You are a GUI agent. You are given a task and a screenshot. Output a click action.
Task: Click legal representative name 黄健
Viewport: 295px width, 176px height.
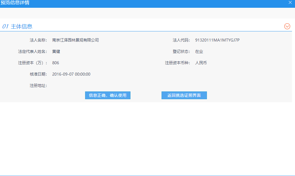click(56, 51)
